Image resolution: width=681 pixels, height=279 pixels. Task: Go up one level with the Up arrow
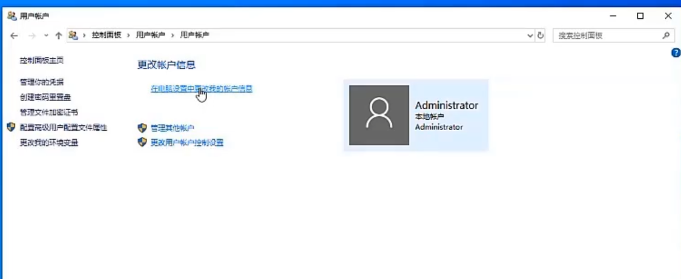click(59, 36)
